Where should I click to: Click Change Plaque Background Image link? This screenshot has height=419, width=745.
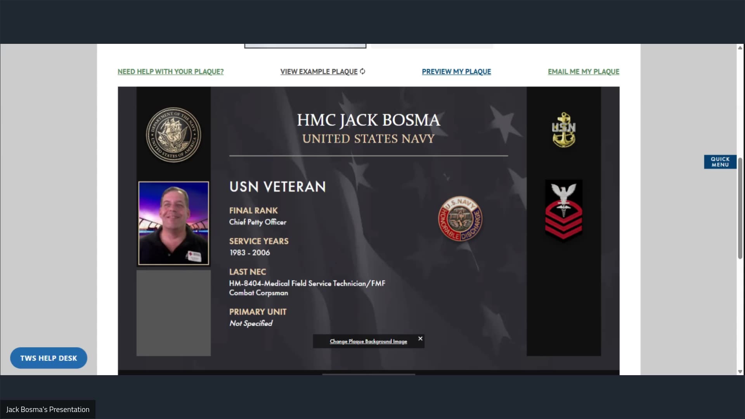[x=368, y=341]
